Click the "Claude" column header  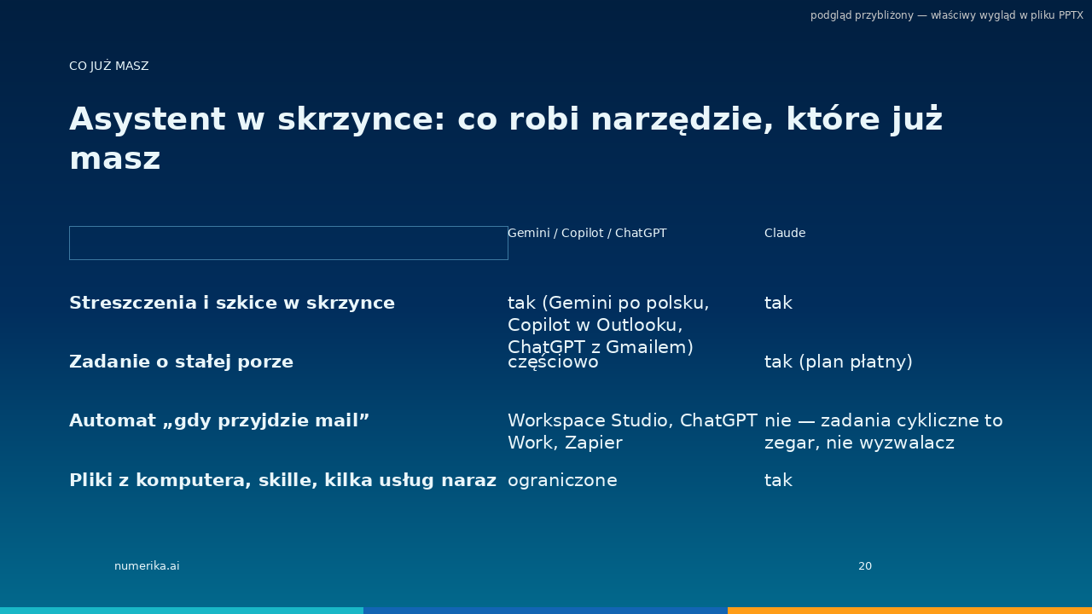coord(785,233)
